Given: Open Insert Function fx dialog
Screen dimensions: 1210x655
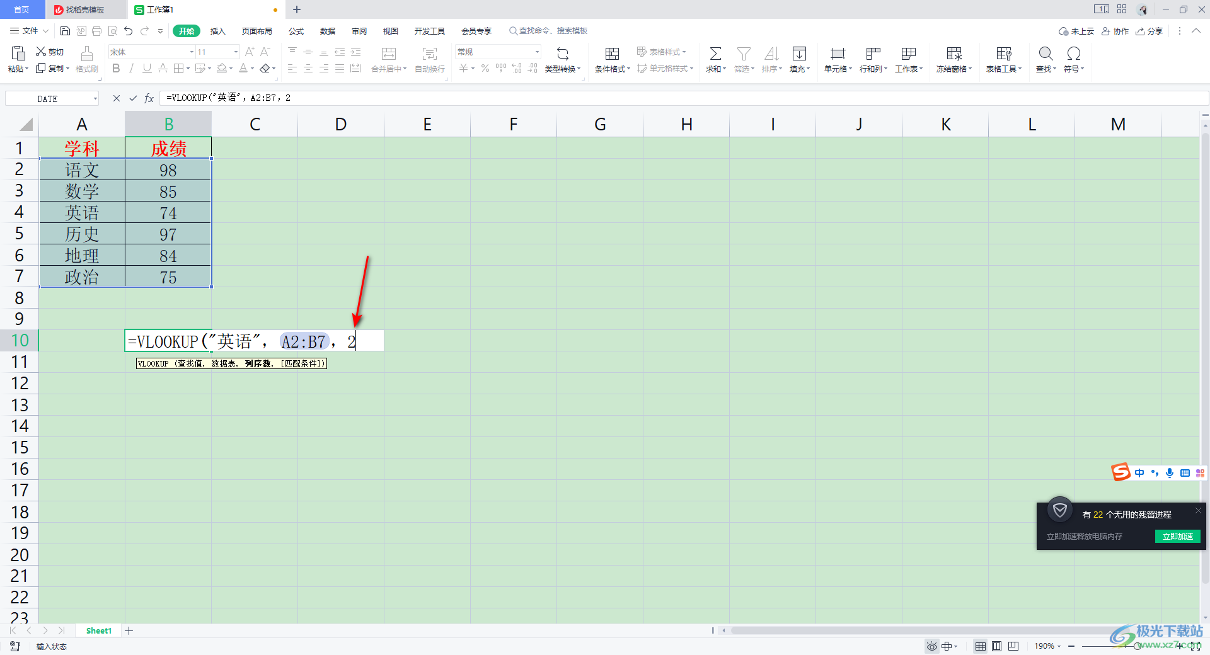Looking at the screenshot, I should coord(149,98).
